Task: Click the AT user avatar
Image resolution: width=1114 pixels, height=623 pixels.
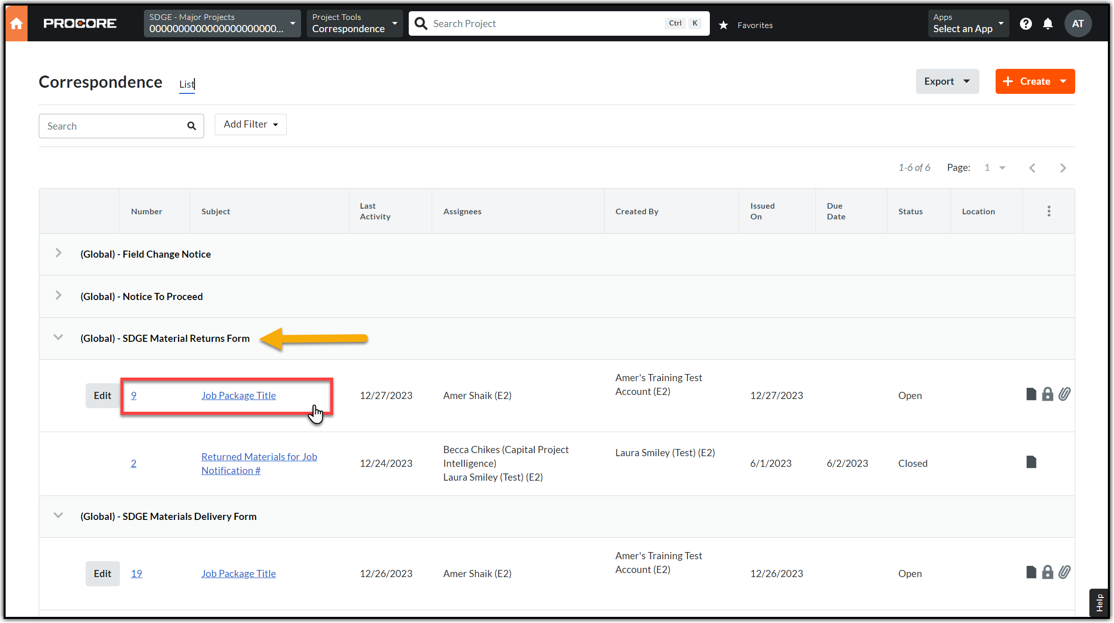Action: click(1078, 23)
